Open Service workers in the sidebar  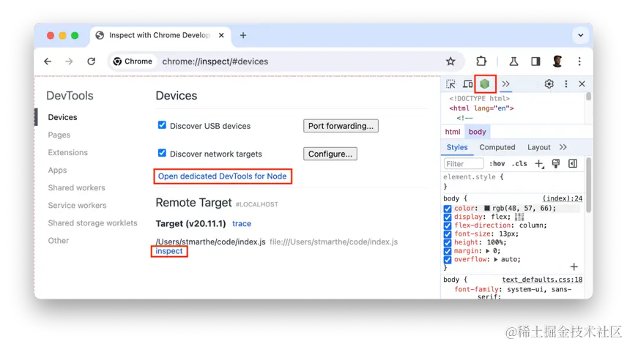(77, 205)
